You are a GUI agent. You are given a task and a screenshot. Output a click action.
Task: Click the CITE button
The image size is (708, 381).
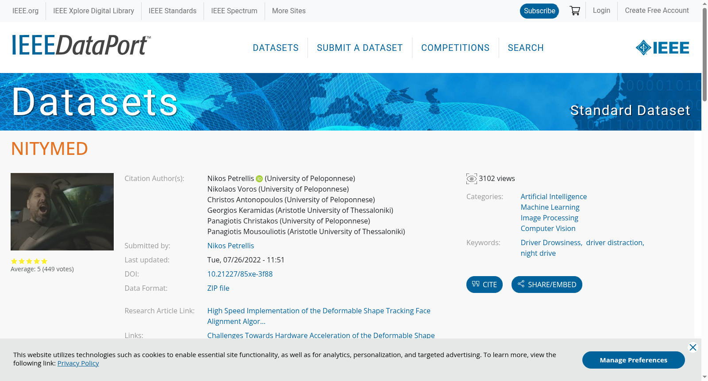pyautogui.click(x=485, y=285)
